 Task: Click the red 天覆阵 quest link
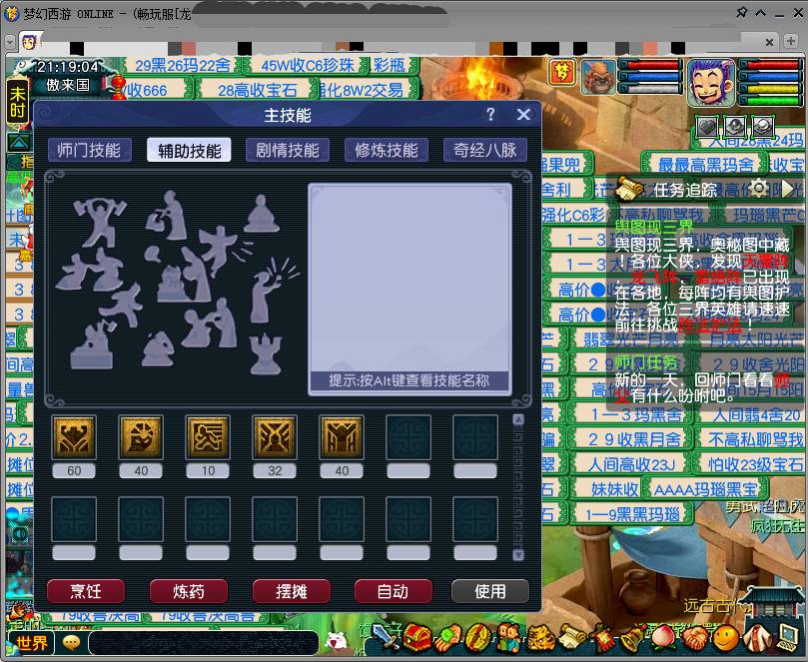pyautogui.click(x=766, y=261)
